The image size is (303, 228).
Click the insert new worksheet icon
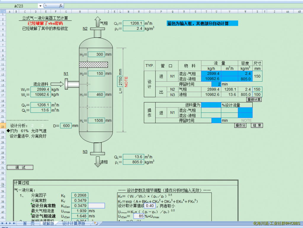[x=96, y=223]
